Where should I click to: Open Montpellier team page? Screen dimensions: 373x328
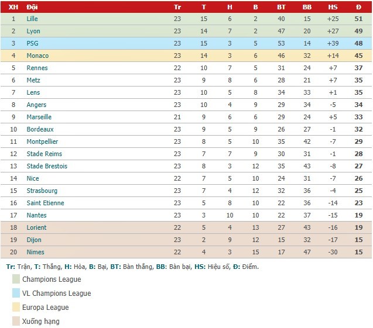click(42, 141)
